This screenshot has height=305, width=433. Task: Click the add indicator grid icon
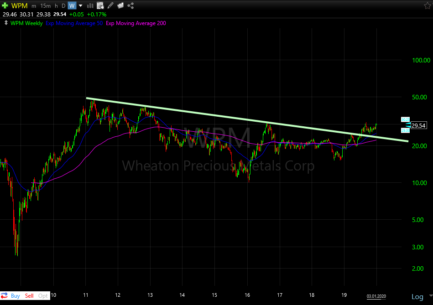pyautogui.click(x=100, y=5)
